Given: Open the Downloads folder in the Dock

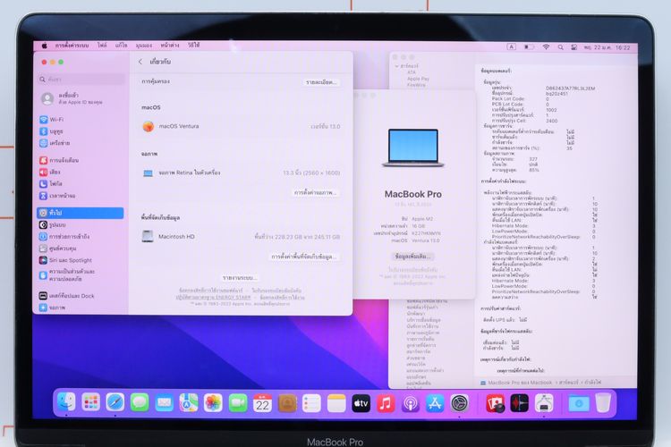Looking at the screenshot, I should pos(579,402).
